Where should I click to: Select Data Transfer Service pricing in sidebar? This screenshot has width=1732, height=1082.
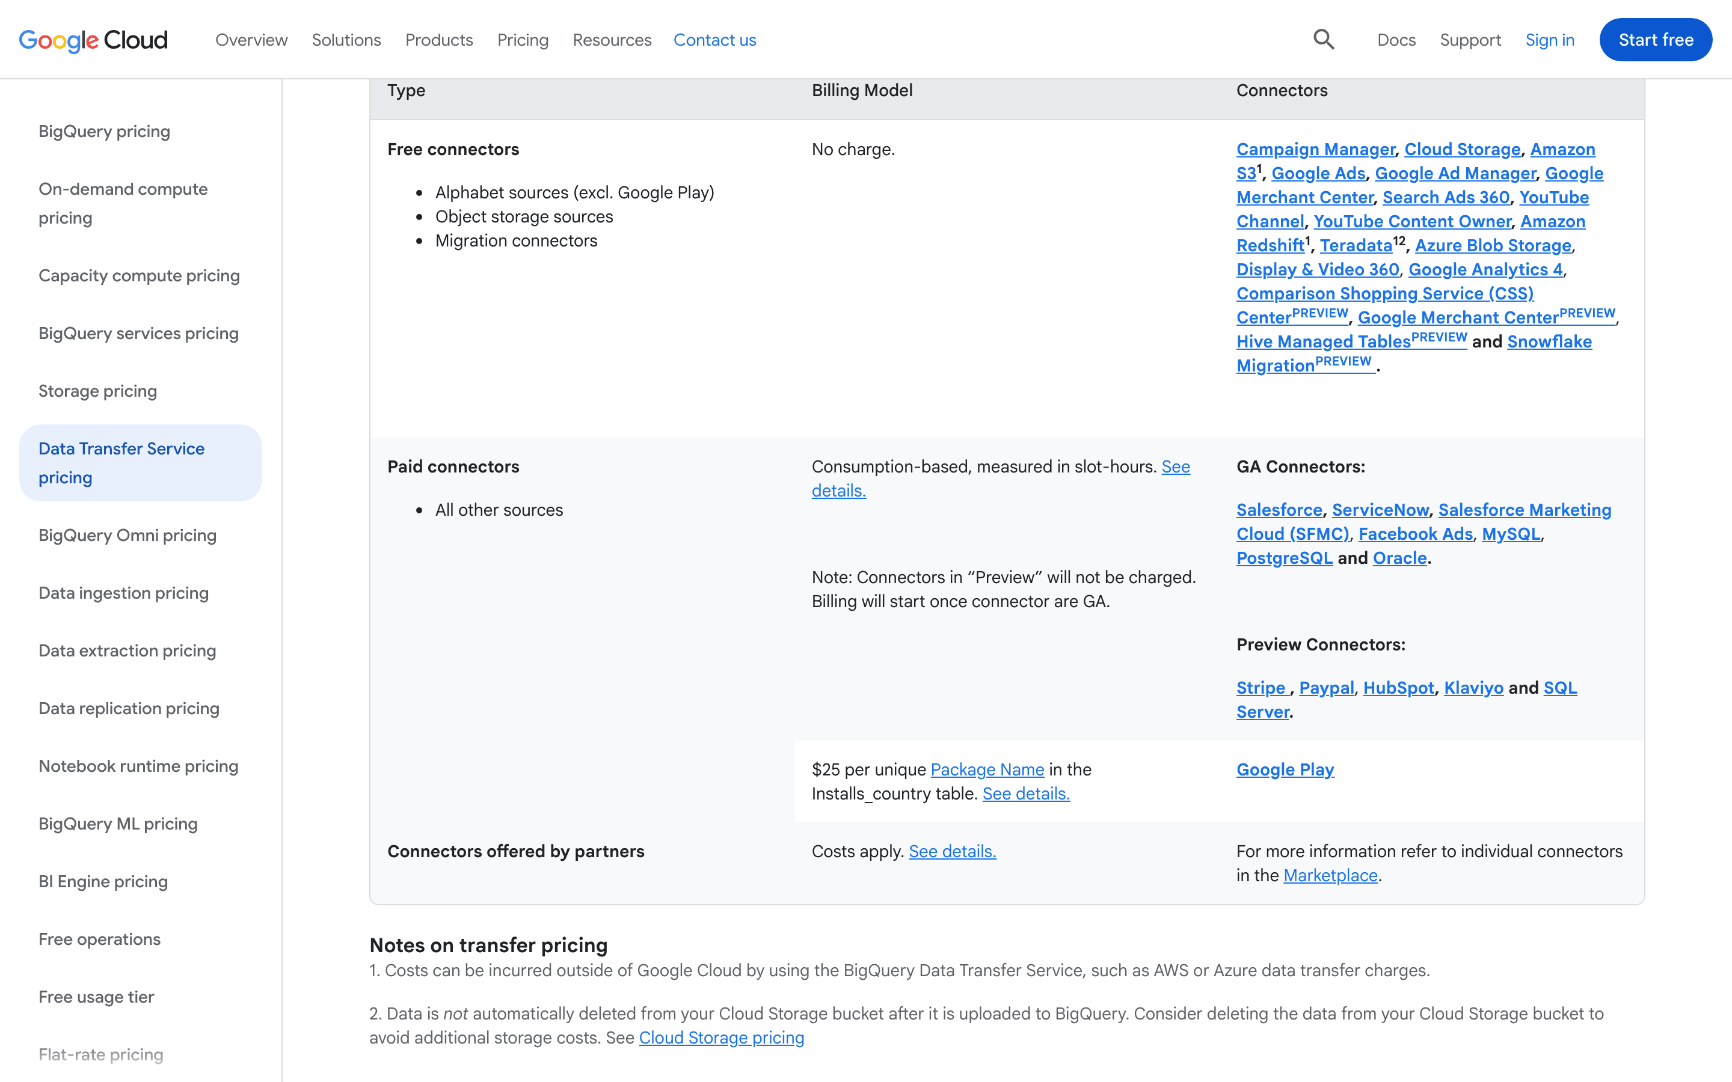pos(140,463)
